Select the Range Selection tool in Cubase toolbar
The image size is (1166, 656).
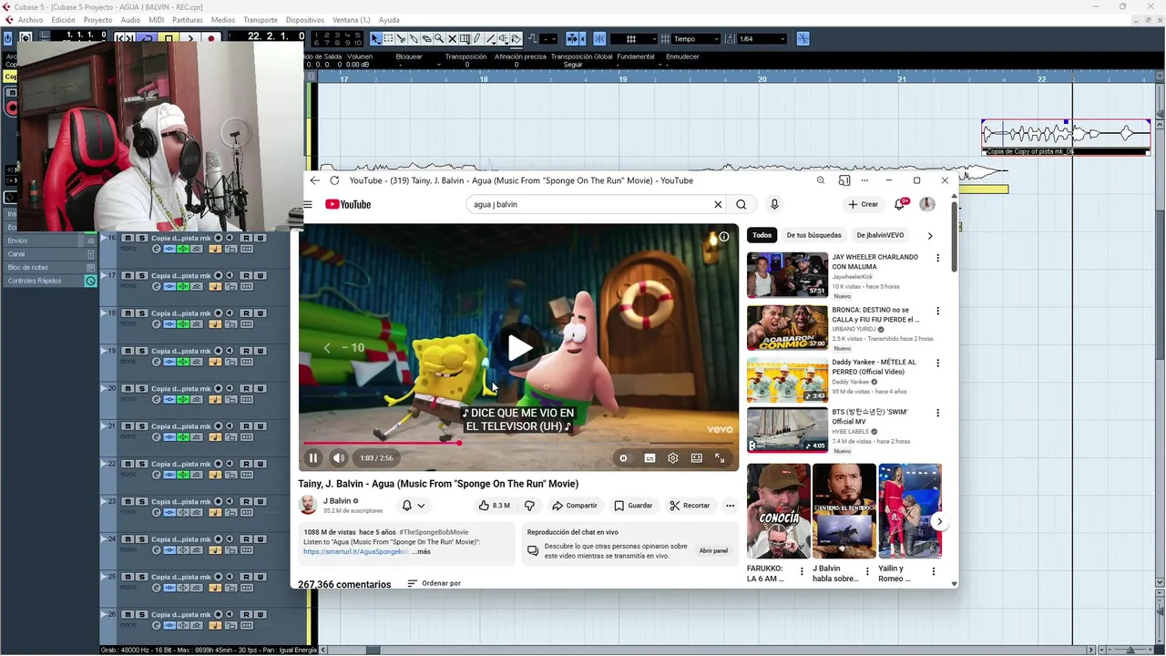(389, 39)
